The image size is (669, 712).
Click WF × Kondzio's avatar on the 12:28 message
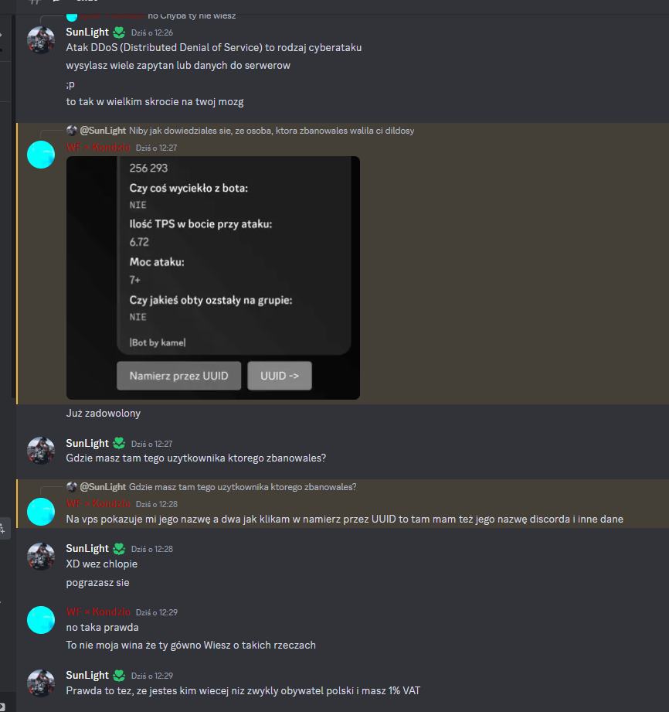click(x=41, y=512)
